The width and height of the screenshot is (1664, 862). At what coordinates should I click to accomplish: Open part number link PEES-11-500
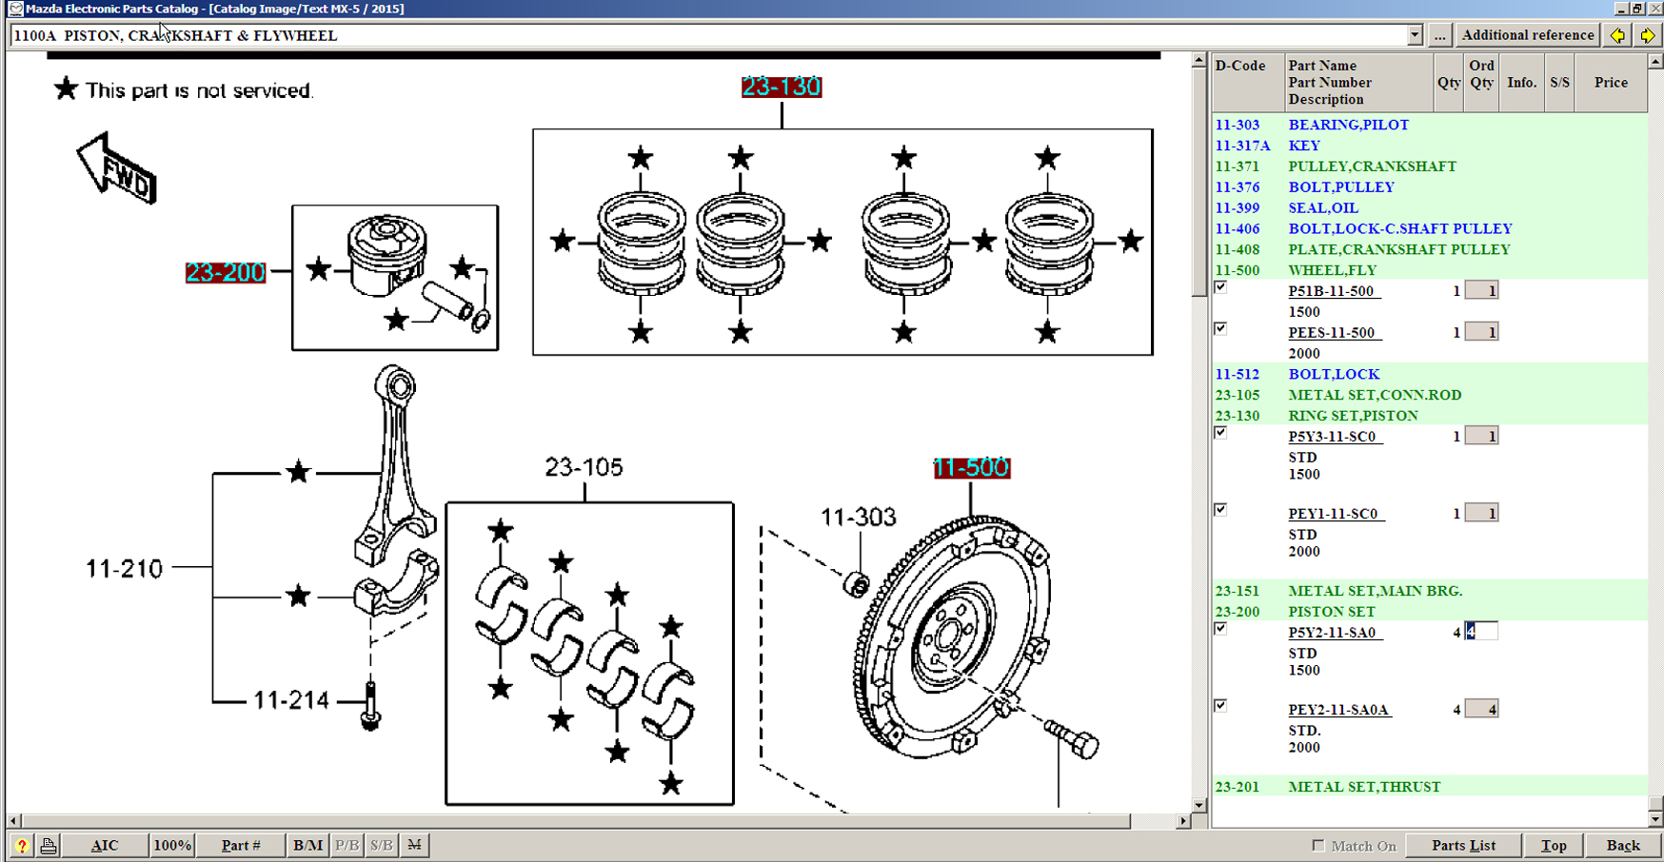pos(1332,332)
